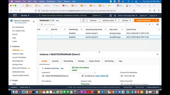Click the refresh instances button
The height and width of the screenshot is (95, 170).
point(83,21)
